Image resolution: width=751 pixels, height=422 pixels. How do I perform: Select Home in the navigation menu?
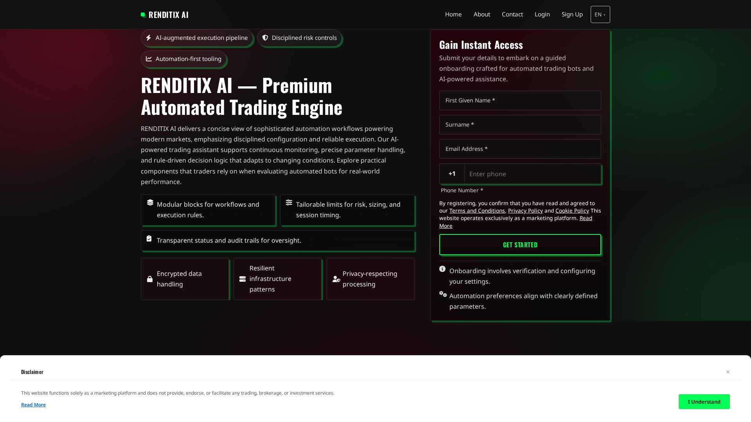tap(453, 14)
